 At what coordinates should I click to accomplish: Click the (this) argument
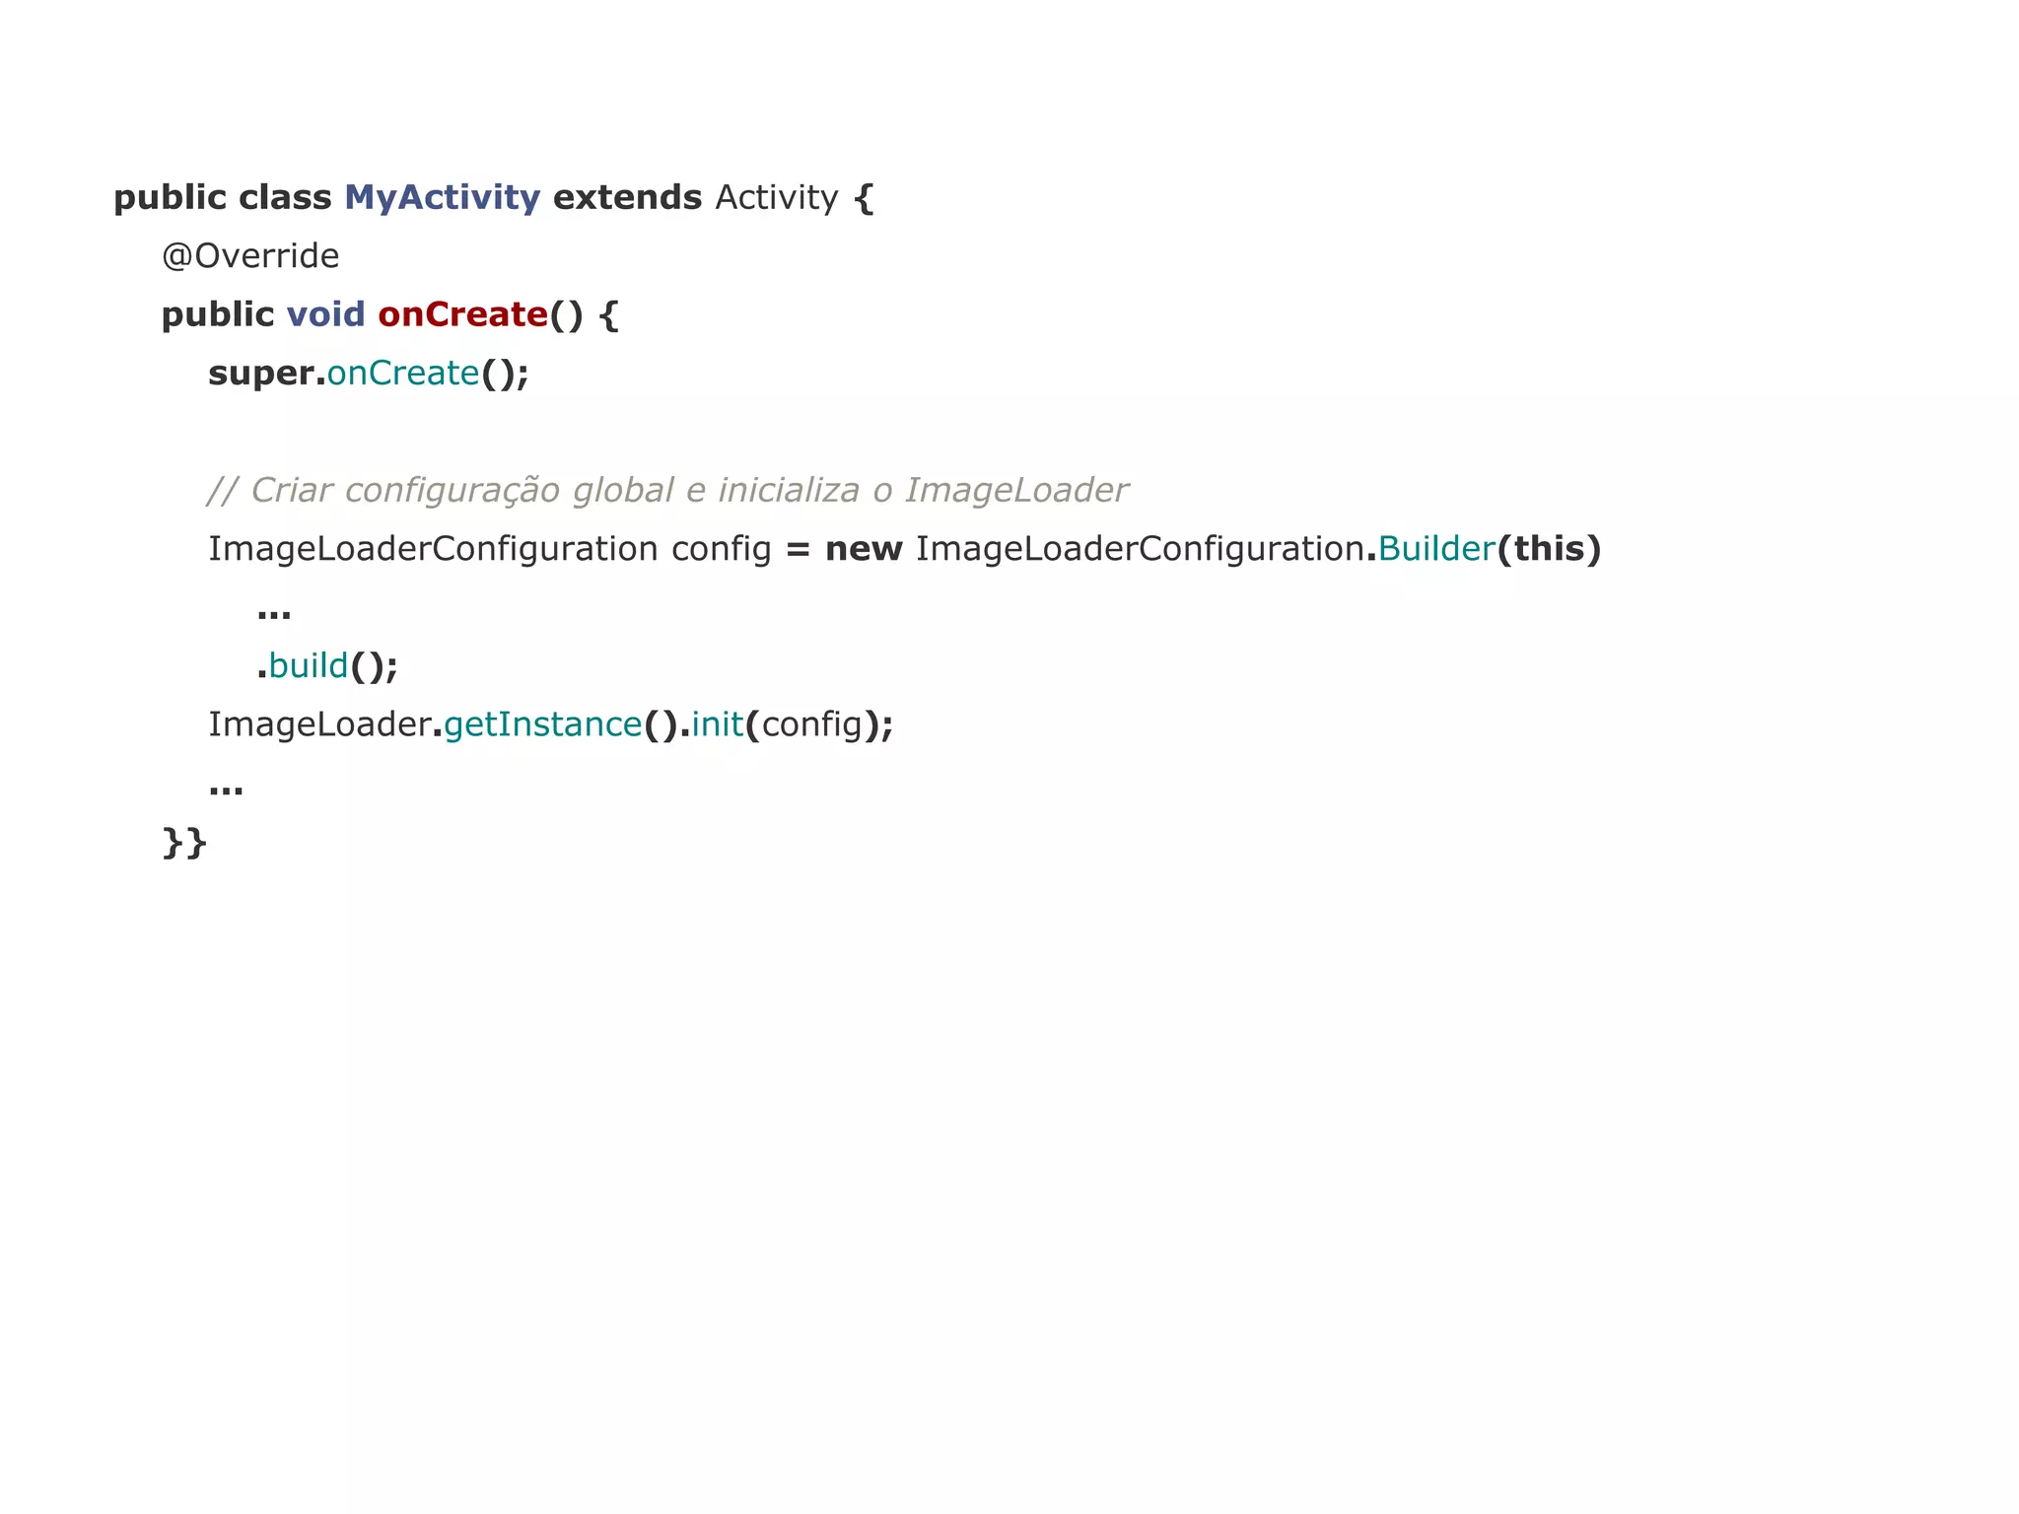point(1549,549)
